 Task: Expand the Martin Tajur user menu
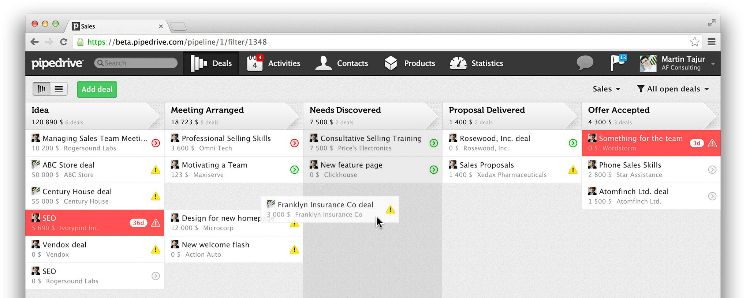713,64
